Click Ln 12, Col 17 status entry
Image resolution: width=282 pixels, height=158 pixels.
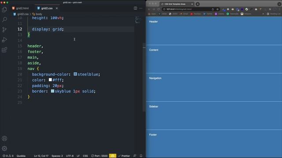coord(41,156)
